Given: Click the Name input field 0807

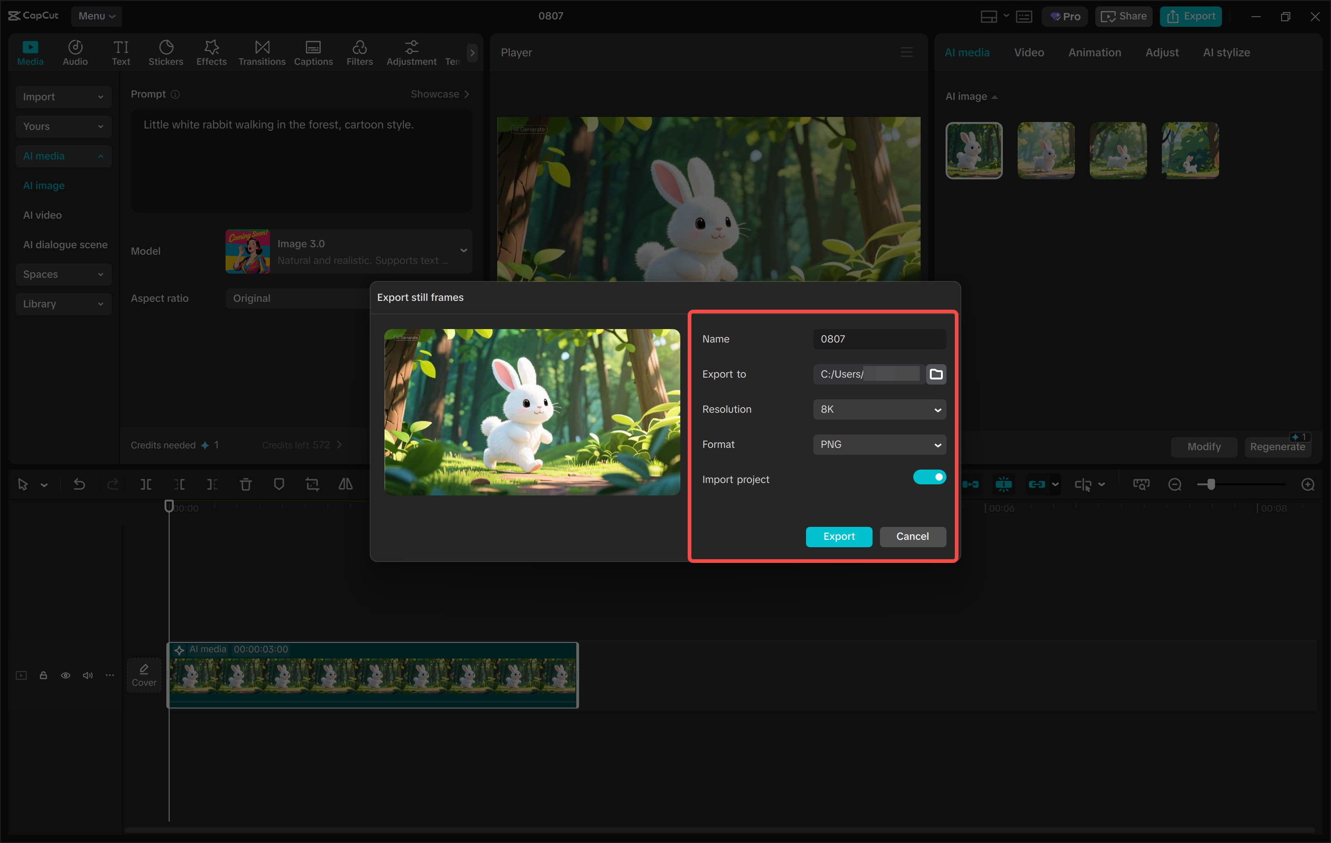Looking at the screenshot, I should pos(879,339).
